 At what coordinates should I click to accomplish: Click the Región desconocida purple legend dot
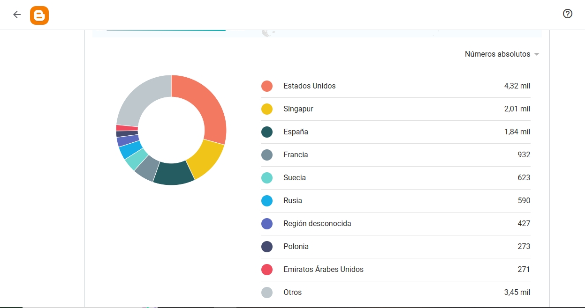[267, 224]
